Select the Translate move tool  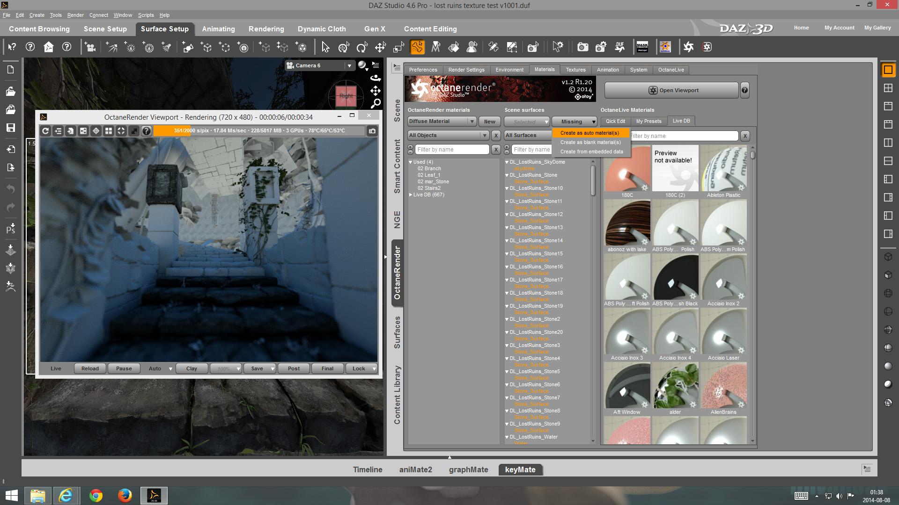pyautogui.click(x=380, y=47)
